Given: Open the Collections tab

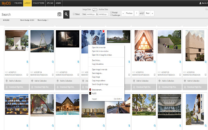Looking at the screenshot, I should [x=39, y=3].
